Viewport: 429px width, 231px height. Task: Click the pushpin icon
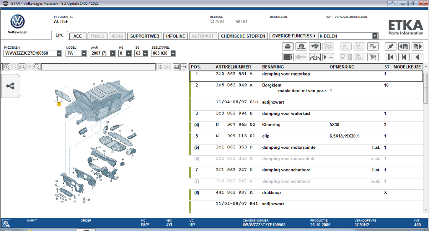point(390,46)
